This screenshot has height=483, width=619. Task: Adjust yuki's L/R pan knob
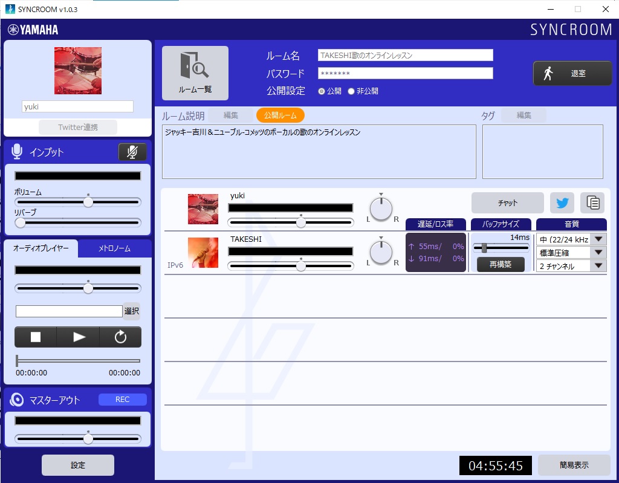click(381, 209)
